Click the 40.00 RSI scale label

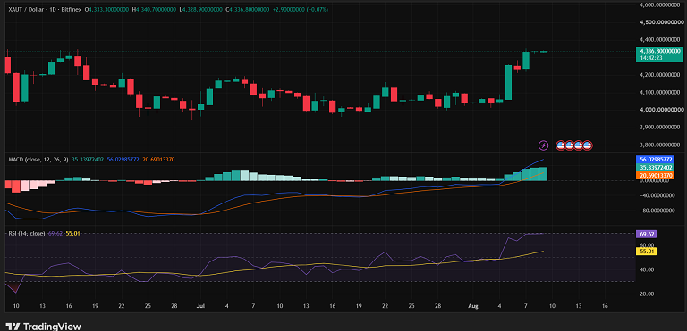(646, 269)
